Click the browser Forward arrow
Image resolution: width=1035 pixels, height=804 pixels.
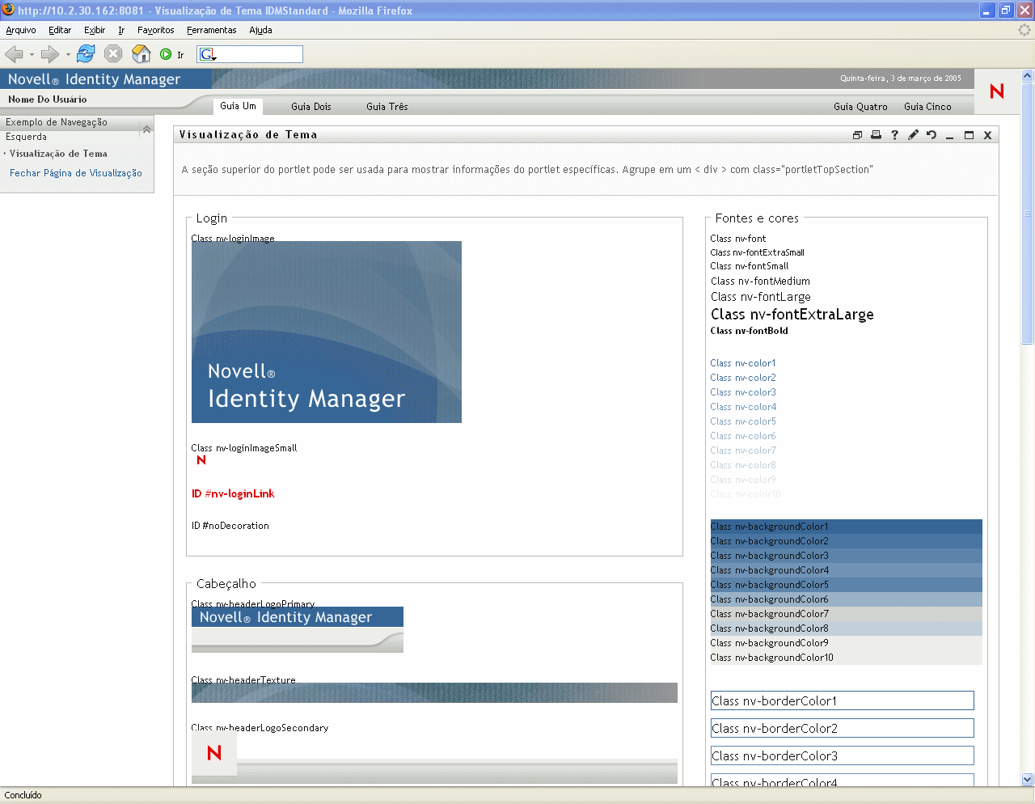50,54
